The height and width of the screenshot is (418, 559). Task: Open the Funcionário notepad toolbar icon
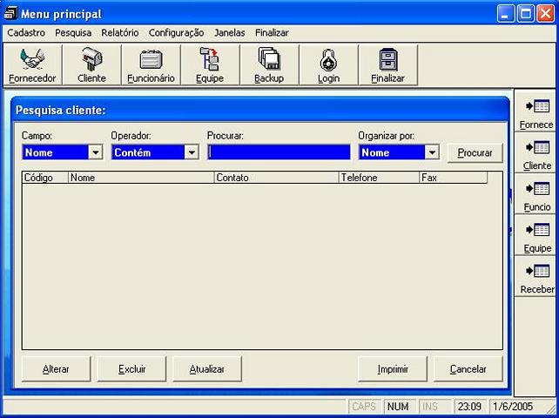pos(151,65)
